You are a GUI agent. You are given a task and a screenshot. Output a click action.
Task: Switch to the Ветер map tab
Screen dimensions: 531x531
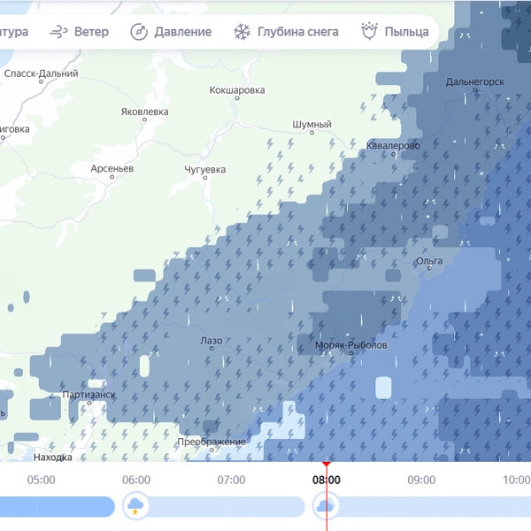[80, 32]
